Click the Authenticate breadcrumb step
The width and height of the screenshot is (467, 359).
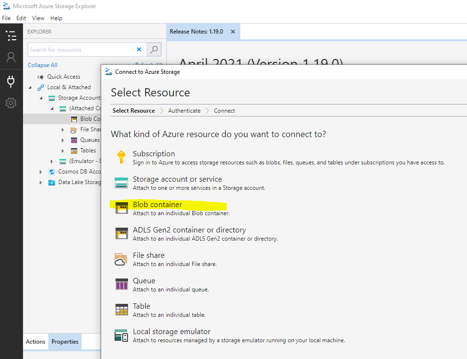click(185, 111)
